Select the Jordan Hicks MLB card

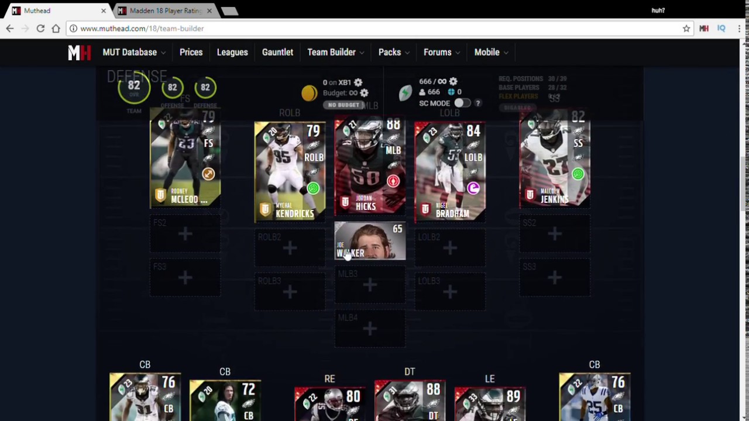[x=369, y=165]
